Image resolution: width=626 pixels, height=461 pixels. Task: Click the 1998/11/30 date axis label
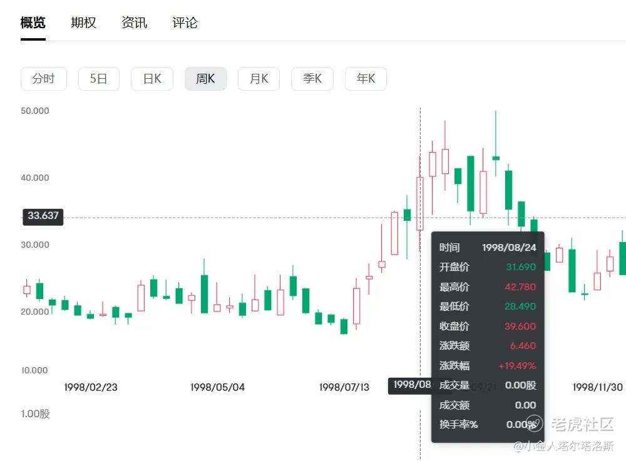(x=598, y=387)
